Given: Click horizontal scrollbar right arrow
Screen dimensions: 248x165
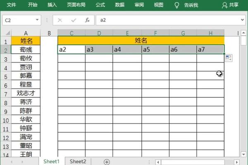Looking at the screenshot, I should 236,162.
